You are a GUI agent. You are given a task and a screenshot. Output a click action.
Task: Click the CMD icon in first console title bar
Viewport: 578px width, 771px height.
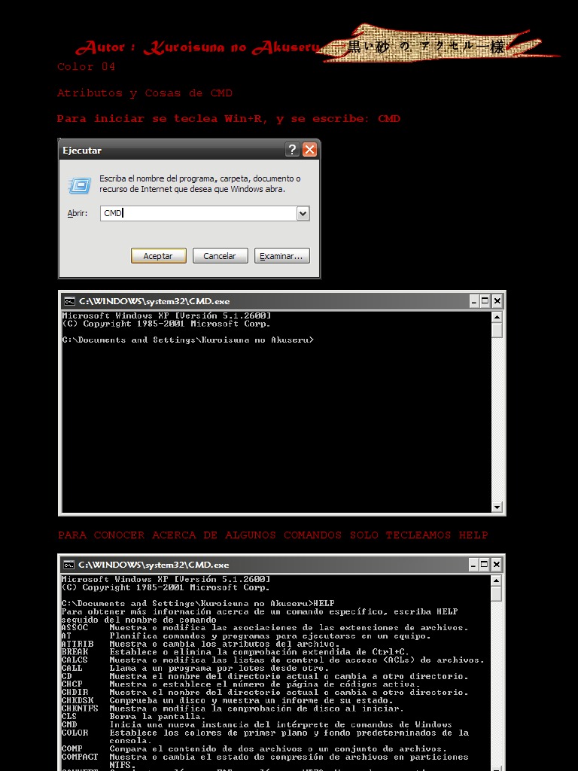(x=70, y=301)
